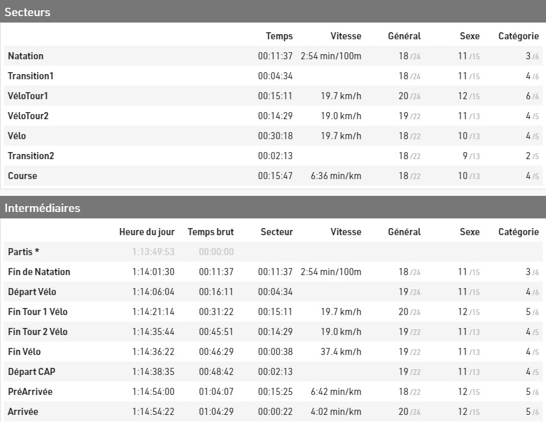Click the Heure du jour column header
The height and width of the screenshot is (422, 546).
(147, 232)
